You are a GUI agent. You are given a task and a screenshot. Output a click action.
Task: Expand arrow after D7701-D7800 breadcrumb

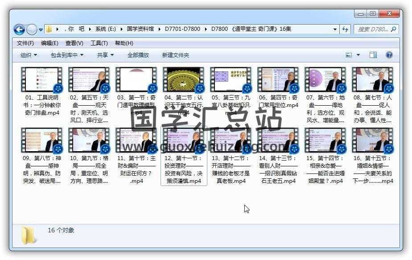[x=206, y=29]
